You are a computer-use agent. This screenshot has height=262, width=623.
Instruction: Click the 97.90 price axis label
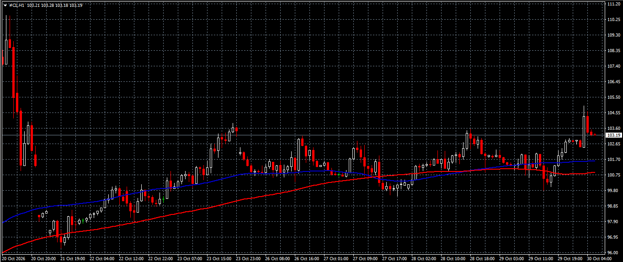pyautogui.click(x=612, y=221)
